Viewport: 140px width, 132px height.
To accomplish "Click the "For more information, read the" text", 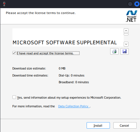I will point(33,106).
